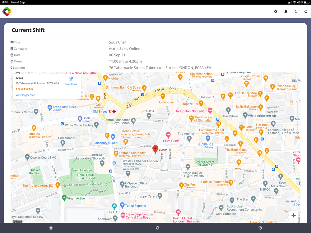The image size is (311, 233).
Task: Select the XOYO venue marker
Action: pos(149,116)
